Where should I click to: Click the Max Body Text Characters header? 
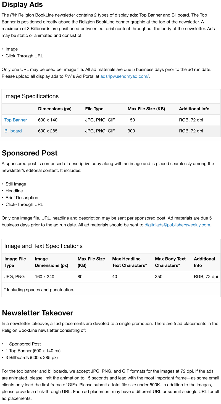(170, 262)
